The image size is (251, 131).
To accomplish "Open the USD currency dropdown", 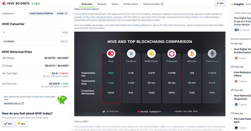I will [x=64, y=42].
